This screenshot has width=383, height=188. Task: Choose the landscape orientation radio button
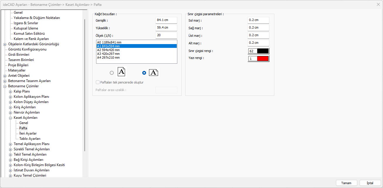144,73
